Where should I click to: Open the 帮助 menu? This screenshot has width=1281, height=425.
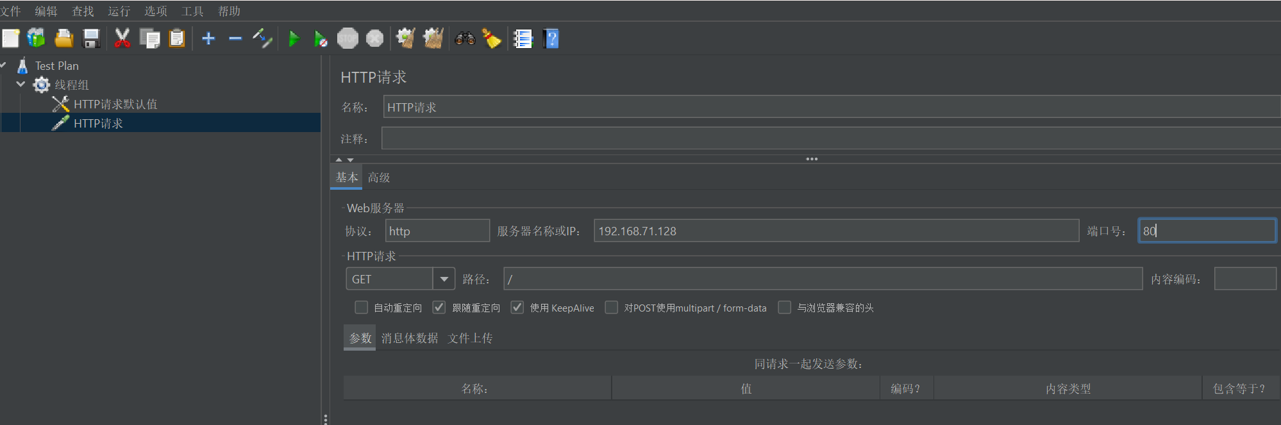click(x=229, y=11)
